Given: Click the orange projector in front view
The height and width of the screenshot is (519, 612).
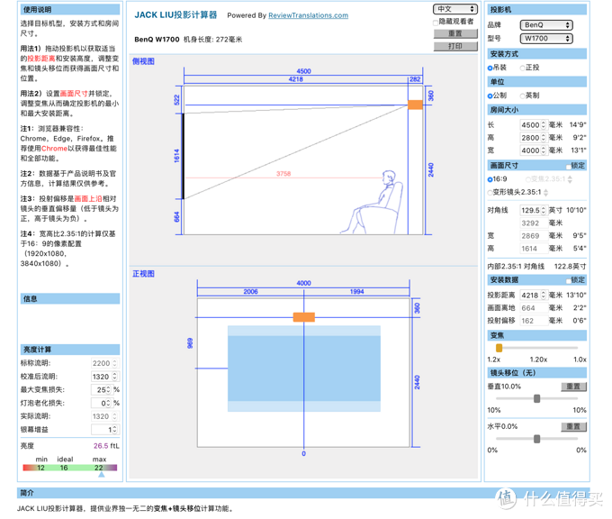Looking at the screenshot, I should tap(303, 317).
